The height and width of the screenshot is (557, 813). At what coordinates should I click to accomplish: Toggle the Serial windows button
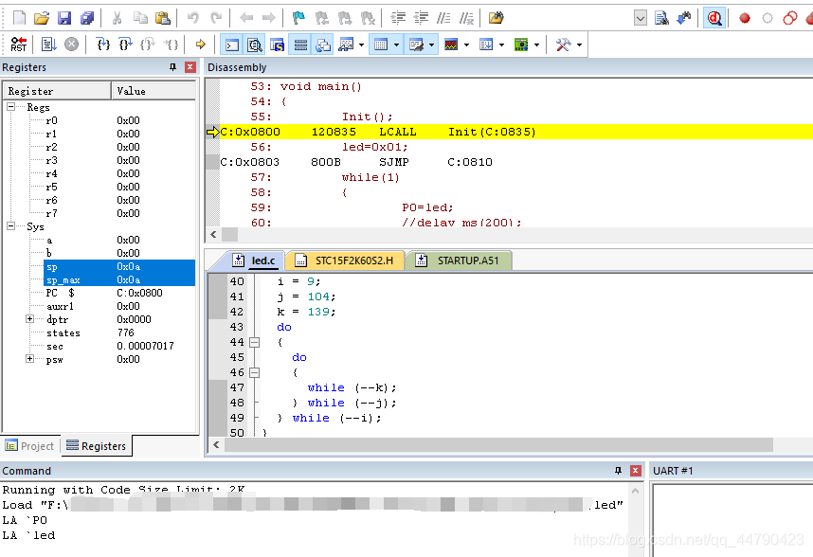click(416, 45)
